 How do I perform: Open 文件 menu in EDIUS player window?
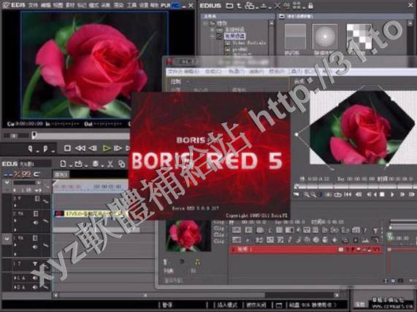click(x=33, y=5)
